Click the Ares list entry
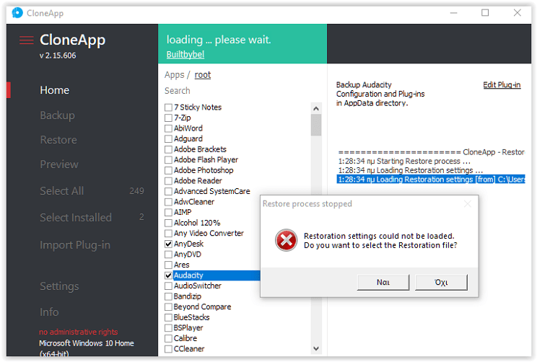 pyautogui.click(x=181, y=265)
